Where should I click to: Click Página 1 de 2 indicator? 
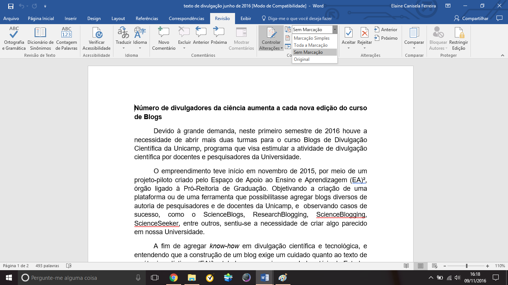click(x=16, y=266)
